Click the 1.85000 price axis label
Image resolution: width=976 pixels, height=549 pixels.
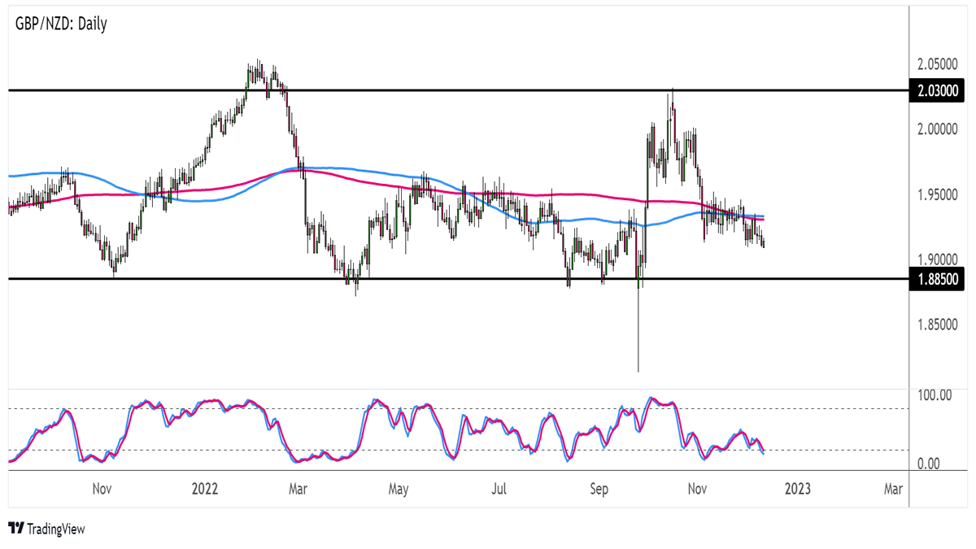(x=939, y=325)
